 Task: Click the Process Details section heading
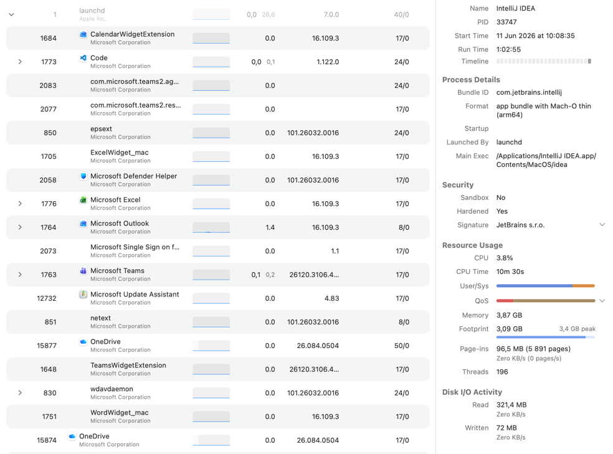[x=471, y=80]
